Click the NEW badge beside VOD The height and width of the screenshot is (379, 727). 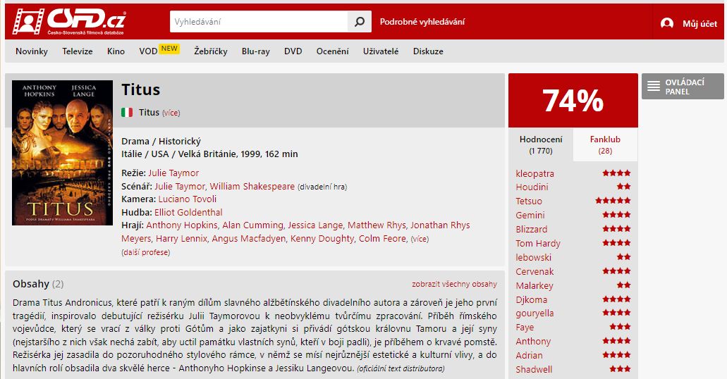(169, 49)
